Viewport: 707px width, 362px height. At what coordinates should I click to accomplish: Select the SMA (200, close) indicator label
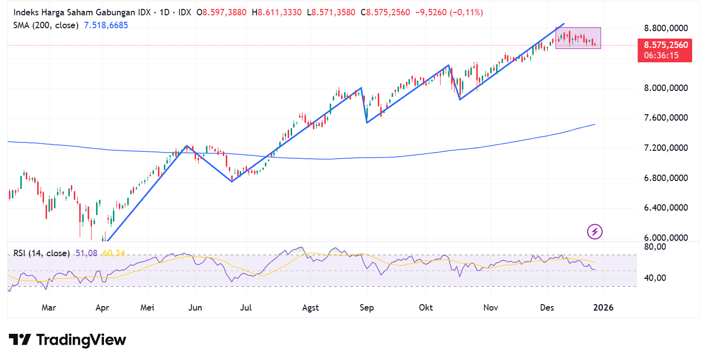[46, 23]
